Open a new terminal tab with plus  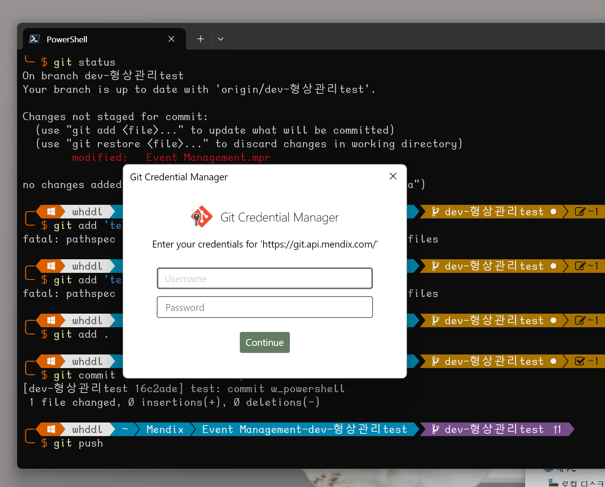click(x=200, y=39)
